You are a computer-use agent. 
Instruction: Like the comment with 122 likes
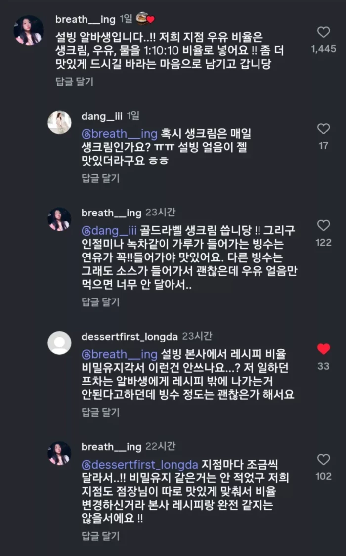click(323, 226)
